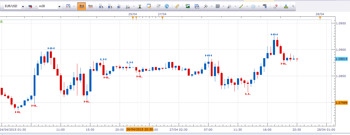Select the Fibonacci levels tool
This screenshot has width=350, height=135.
click(218, 6)
